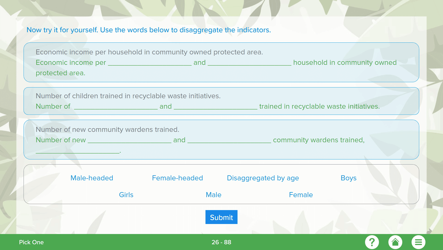Image resolution: width=443 pixels, height=250 pixels.
Task: Click the Pick One label in footer
Action: (31, 242)
